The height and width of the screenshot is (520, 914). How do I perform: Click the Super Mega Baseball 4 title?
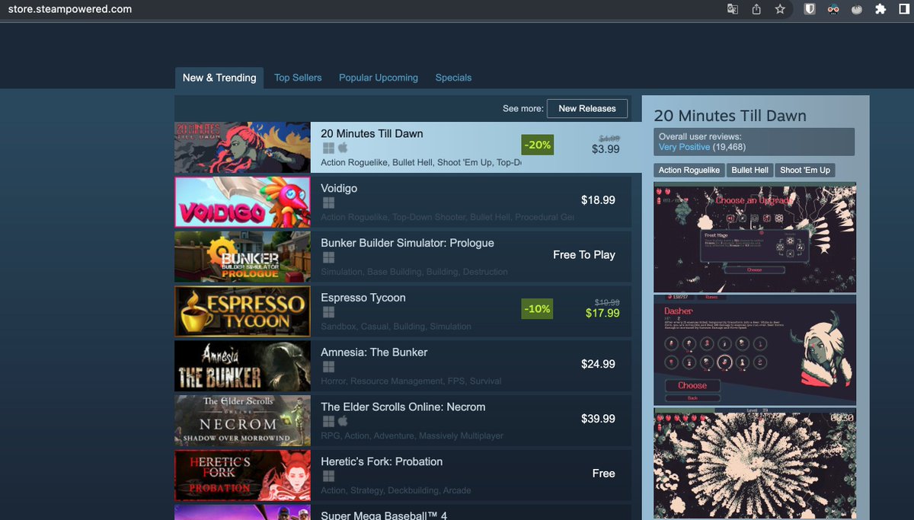coord(384,515)
